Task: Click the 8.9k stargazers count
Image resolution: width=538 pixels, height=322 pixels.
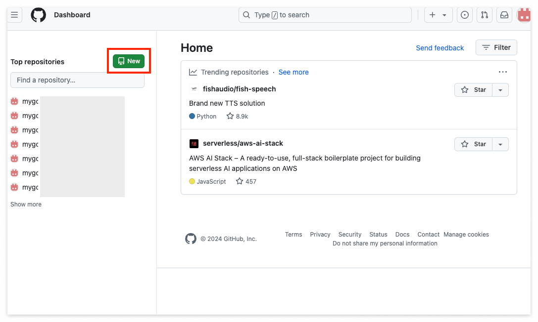Action: pyautogui.click(x=238, y=117)
